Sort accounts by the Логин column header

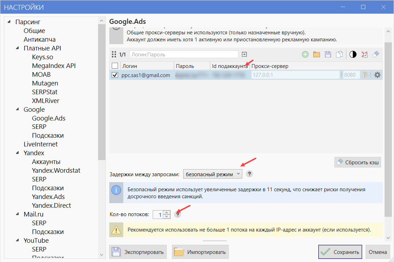point(147,66)
